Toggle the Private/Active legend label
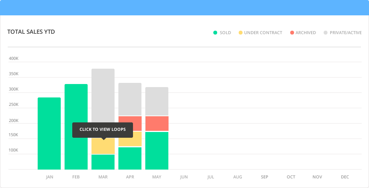The width and height of the screenshot is (369, 188). (346, 33)
